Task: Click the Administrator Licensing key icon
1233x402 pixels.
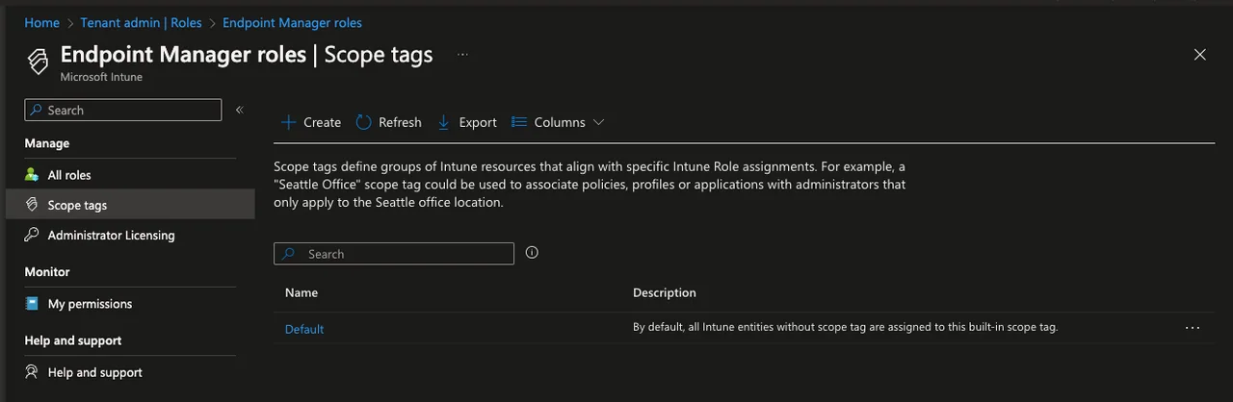Action: click(x=32, y=235)
